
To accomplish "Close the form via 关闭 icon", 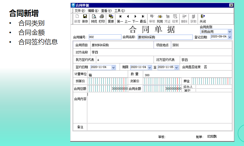I will pyautogui.click(x=203, y=19).
